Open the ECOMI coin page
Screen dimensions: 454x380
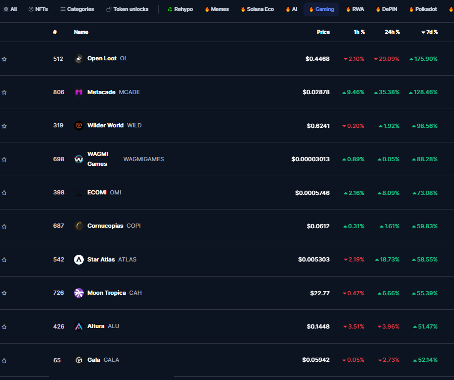tap(97, 192)
